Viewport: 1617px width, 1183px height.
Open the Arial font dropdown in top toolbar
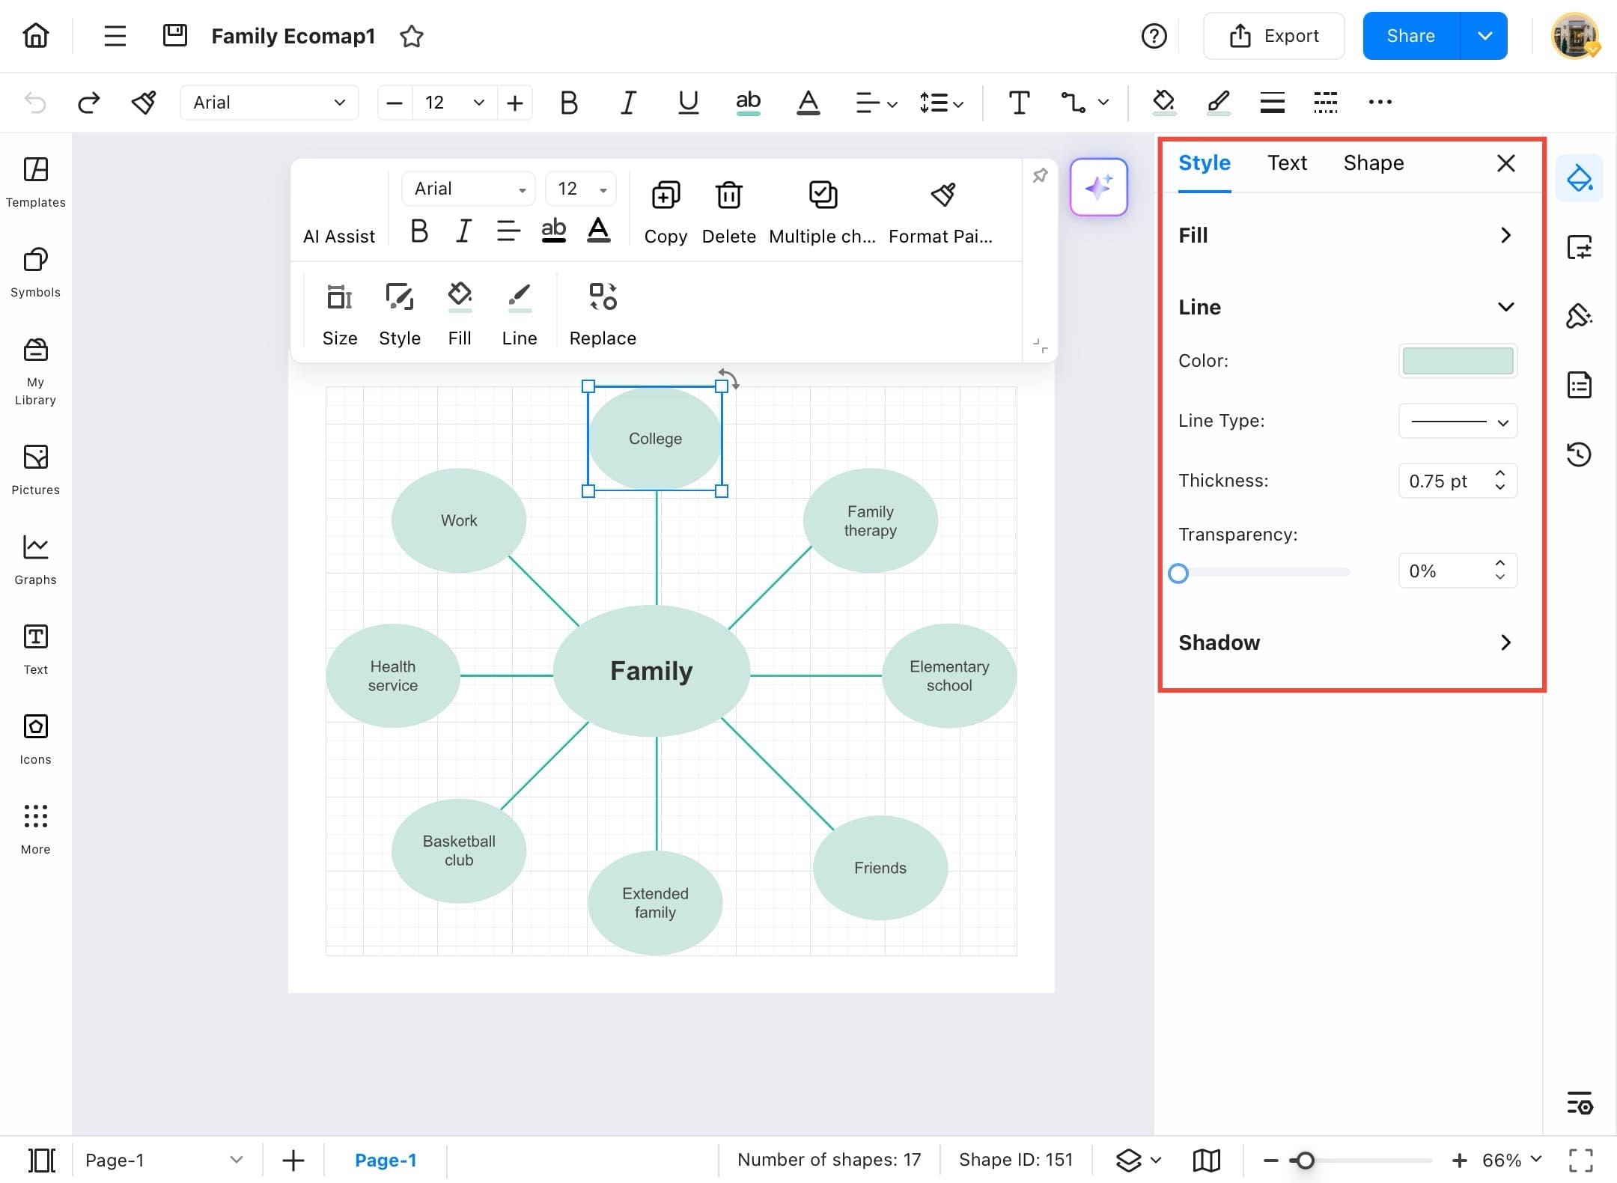click(269, 102)
